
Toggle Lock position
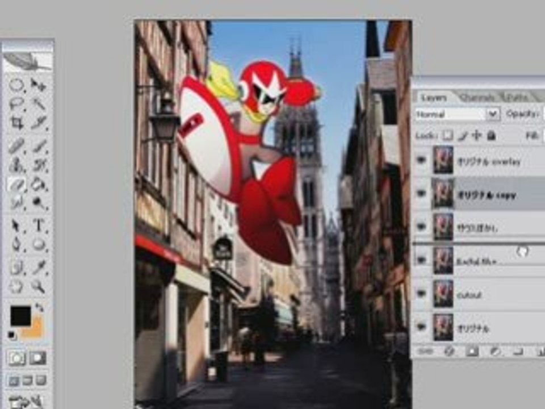pos(476,136)
